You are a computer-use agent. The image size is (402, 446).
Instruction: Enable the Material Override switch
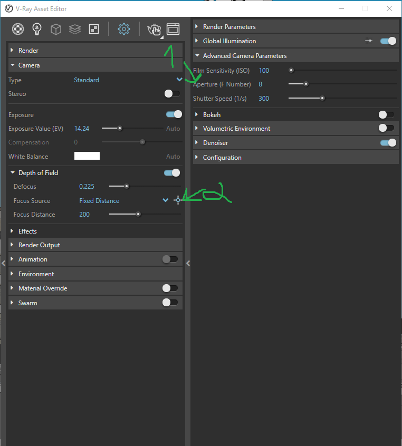(170, 288)
